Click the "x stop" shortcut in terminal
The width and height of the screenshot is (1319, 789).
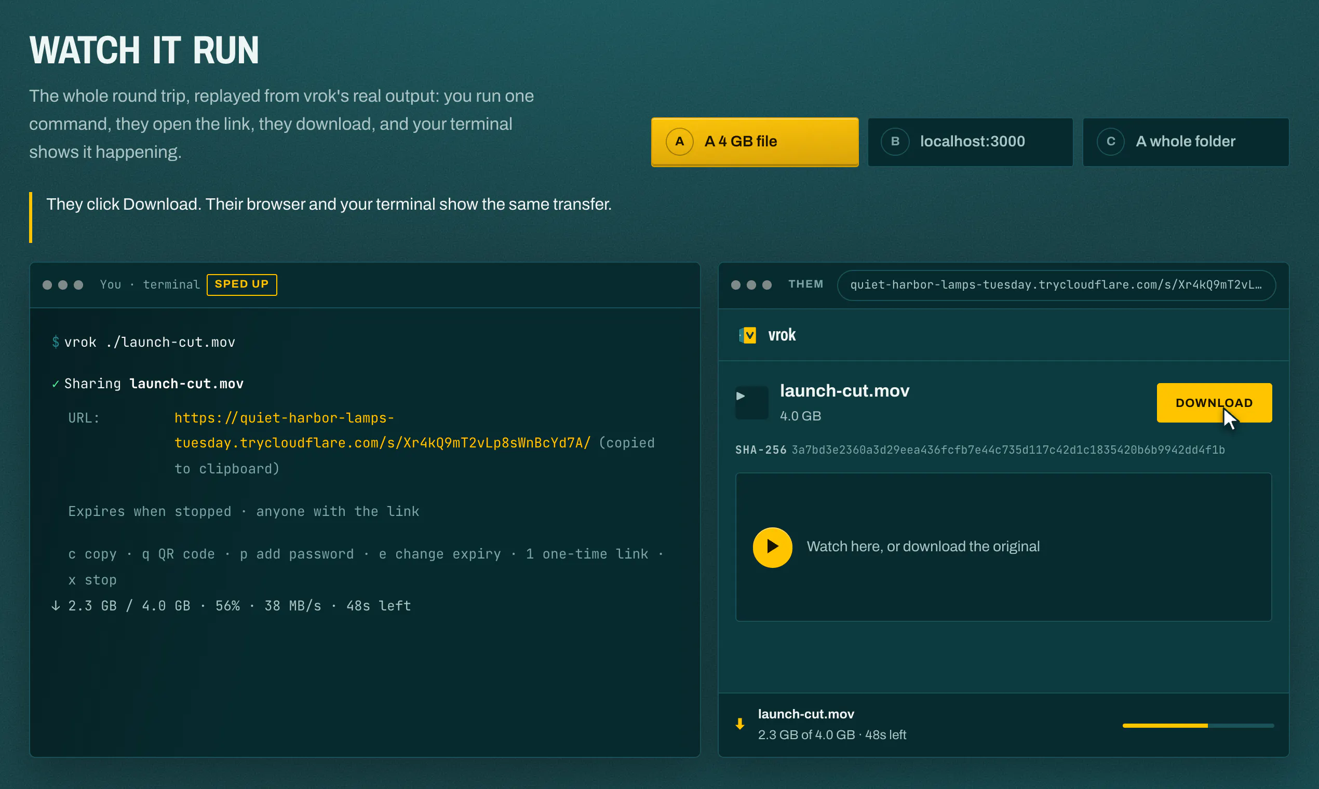92,580
